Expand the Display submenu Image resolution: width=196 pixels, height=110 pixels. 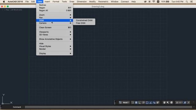[55, 53]
